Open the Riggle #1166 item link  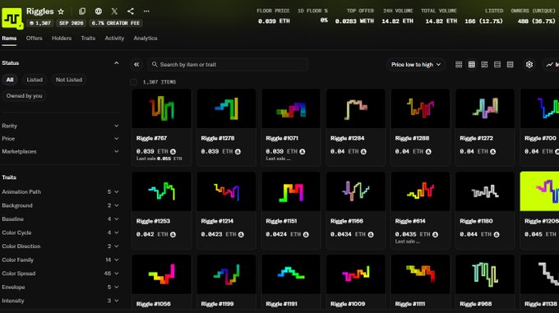[x=347, y=221]
